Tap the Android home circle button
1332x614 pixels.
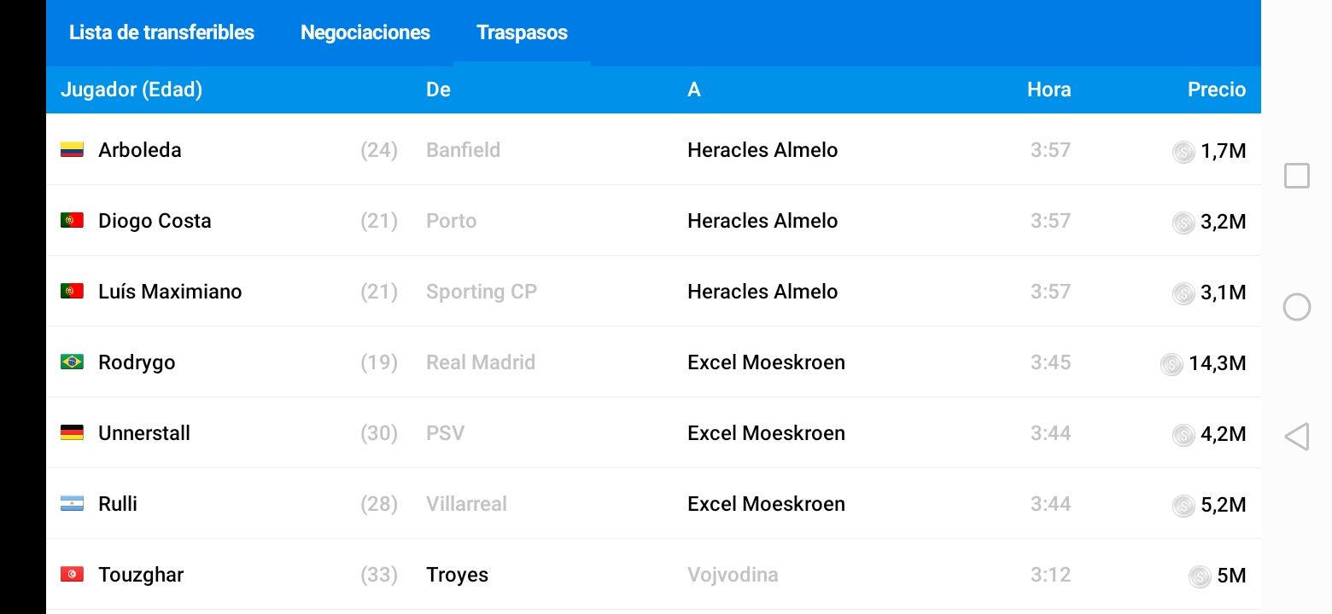click(1297, 307)
